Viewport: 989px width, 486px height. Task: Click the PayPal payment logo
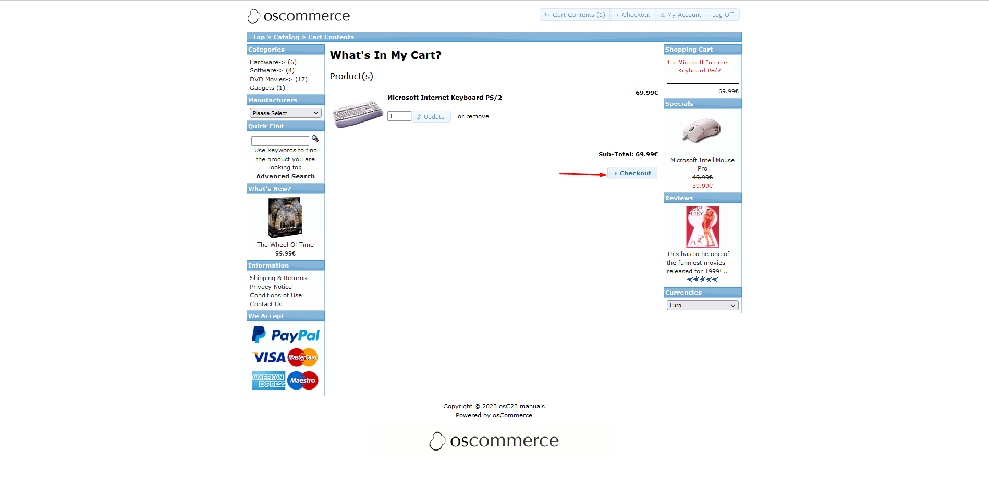(x=285, y=335)
